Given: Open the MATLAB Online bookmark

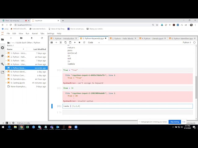Looking at the screenshot, I should point(19,29).
